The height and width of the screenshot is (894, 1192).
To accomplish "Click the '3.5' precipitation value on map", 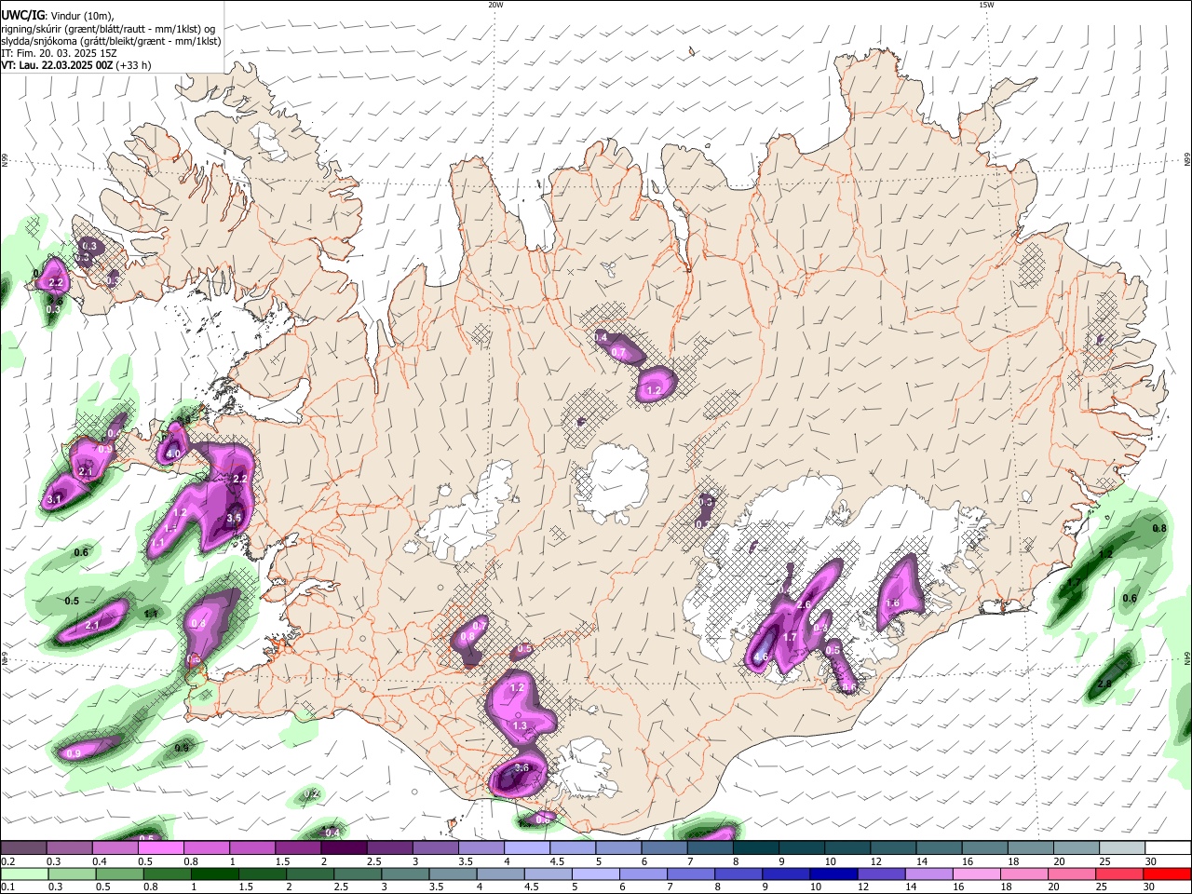I will (235, 518).
